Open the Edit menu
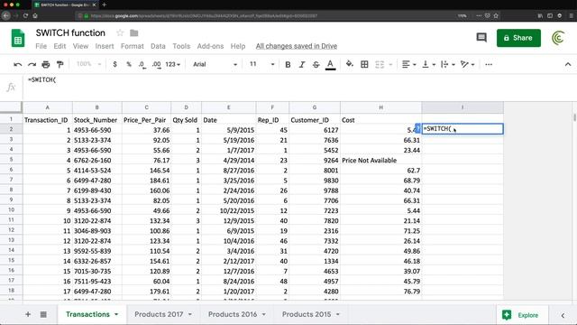This screenshot has width=577, height=325. coord(60,46)
